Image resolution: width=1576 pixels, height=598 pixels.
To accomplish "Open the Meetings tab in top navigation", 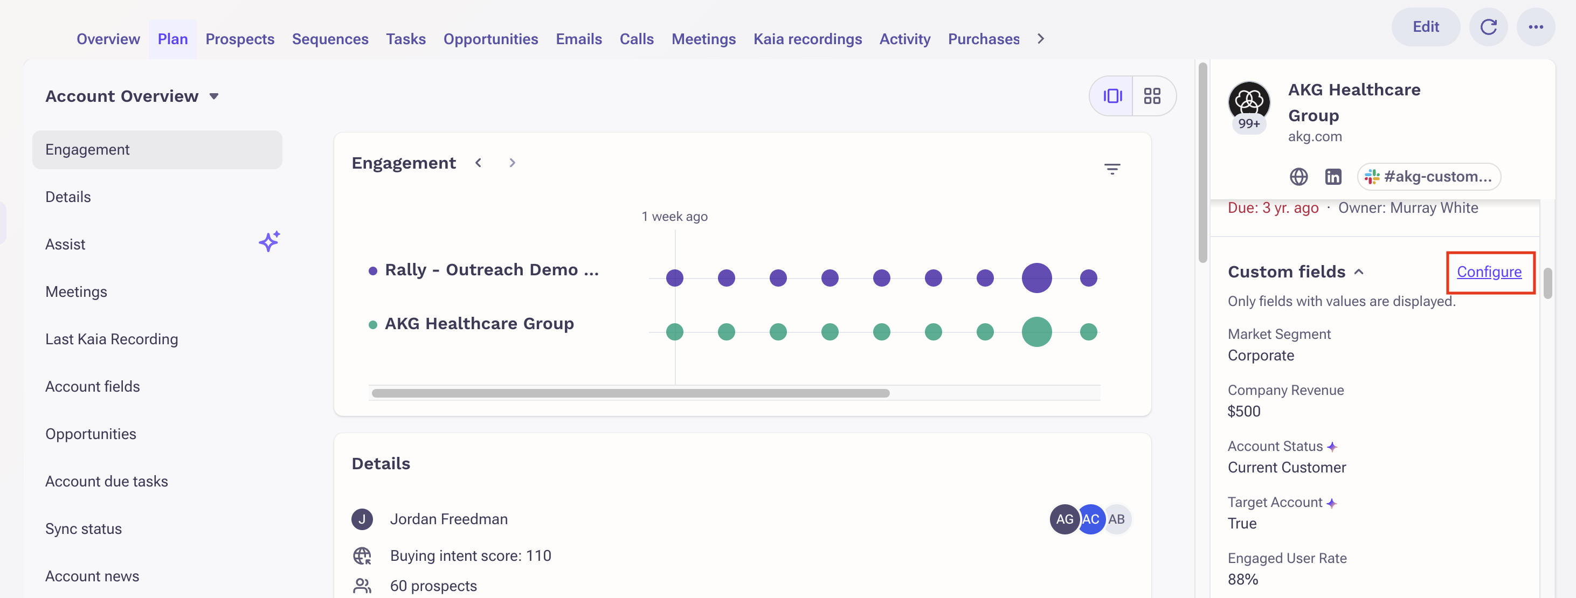I will tap(703, 39).
